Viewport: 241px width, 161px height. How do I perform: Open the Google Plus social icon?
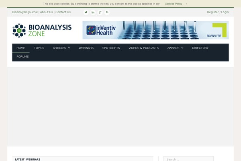point(100,12)
